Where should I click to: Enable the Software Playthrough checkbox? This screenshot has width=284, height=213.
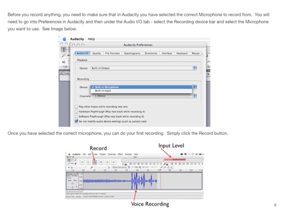point(76,117)
